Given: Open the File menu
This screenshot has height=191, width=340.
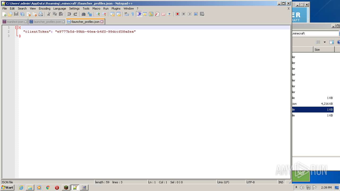Looking at the screenshot, I should tap(5, 8).
